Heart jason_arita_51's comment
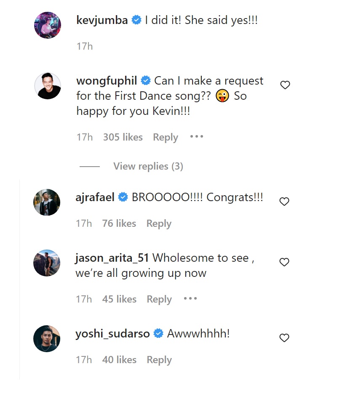The width and height of the screenshot is (337, 393). pyautogui.click(x=284, y=262)
